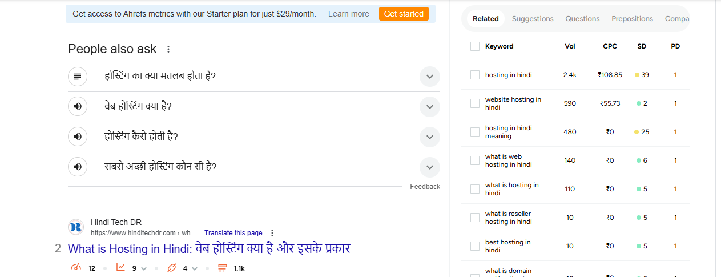Sort by the PD column header
The image size is (721, 277).
(675, 46)
